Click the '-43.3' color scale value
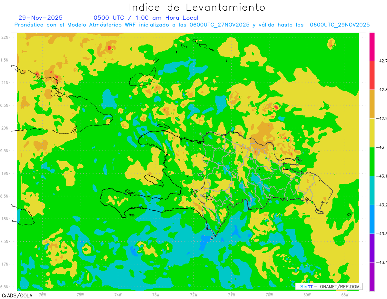The image size is (387, 299). (382, 234)
